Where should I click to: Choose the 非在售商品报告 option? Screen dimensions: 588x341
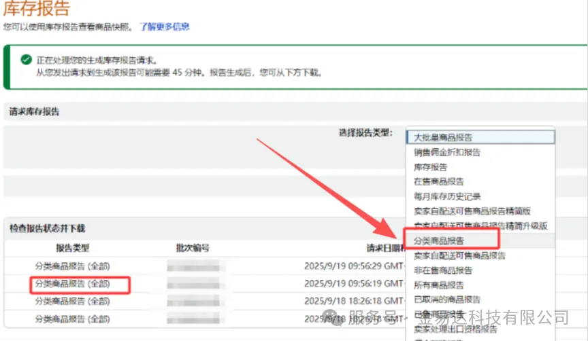pos(443,270)
